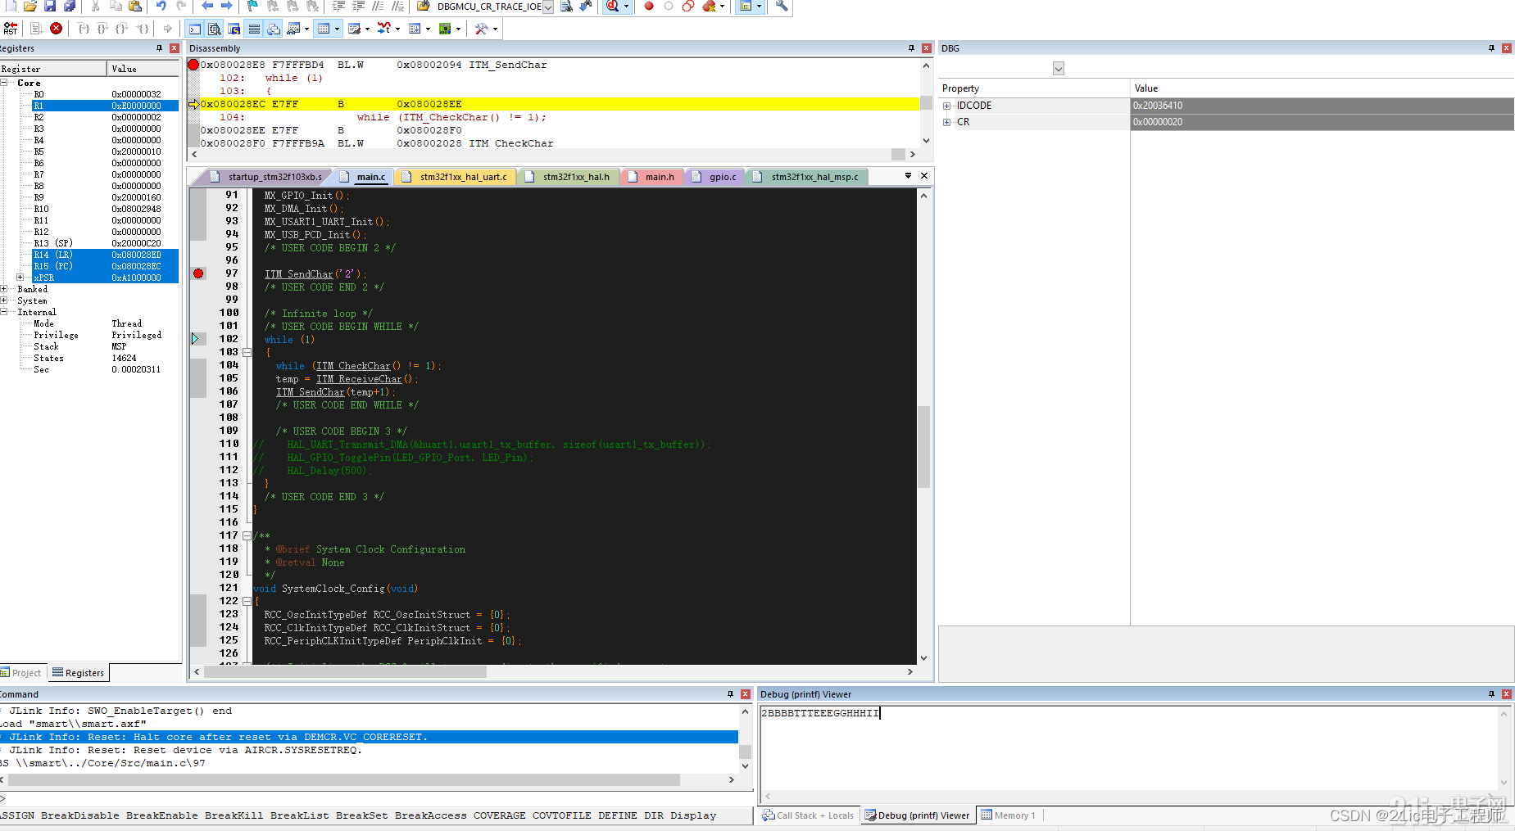Expand the IDCODE property
Image resolution: width=1515 pixels, height=831 pixels.
tap(947, 106)
